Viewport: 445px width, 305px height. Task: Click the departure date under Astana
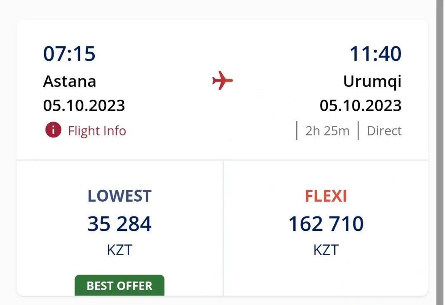point(84,106)
